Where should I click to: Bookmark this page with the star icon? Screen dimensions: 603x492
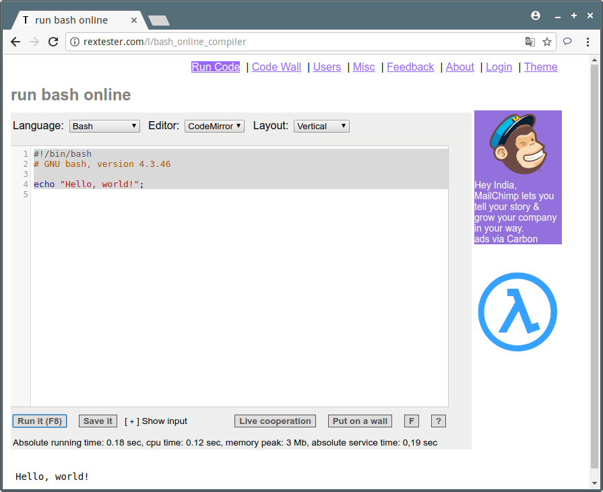point(547,42)
